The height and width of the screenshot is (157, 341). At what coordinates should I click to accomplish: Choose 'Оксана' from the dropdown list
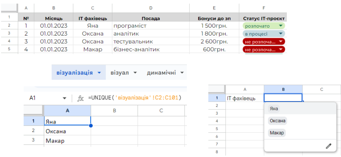tap(277, 121)
